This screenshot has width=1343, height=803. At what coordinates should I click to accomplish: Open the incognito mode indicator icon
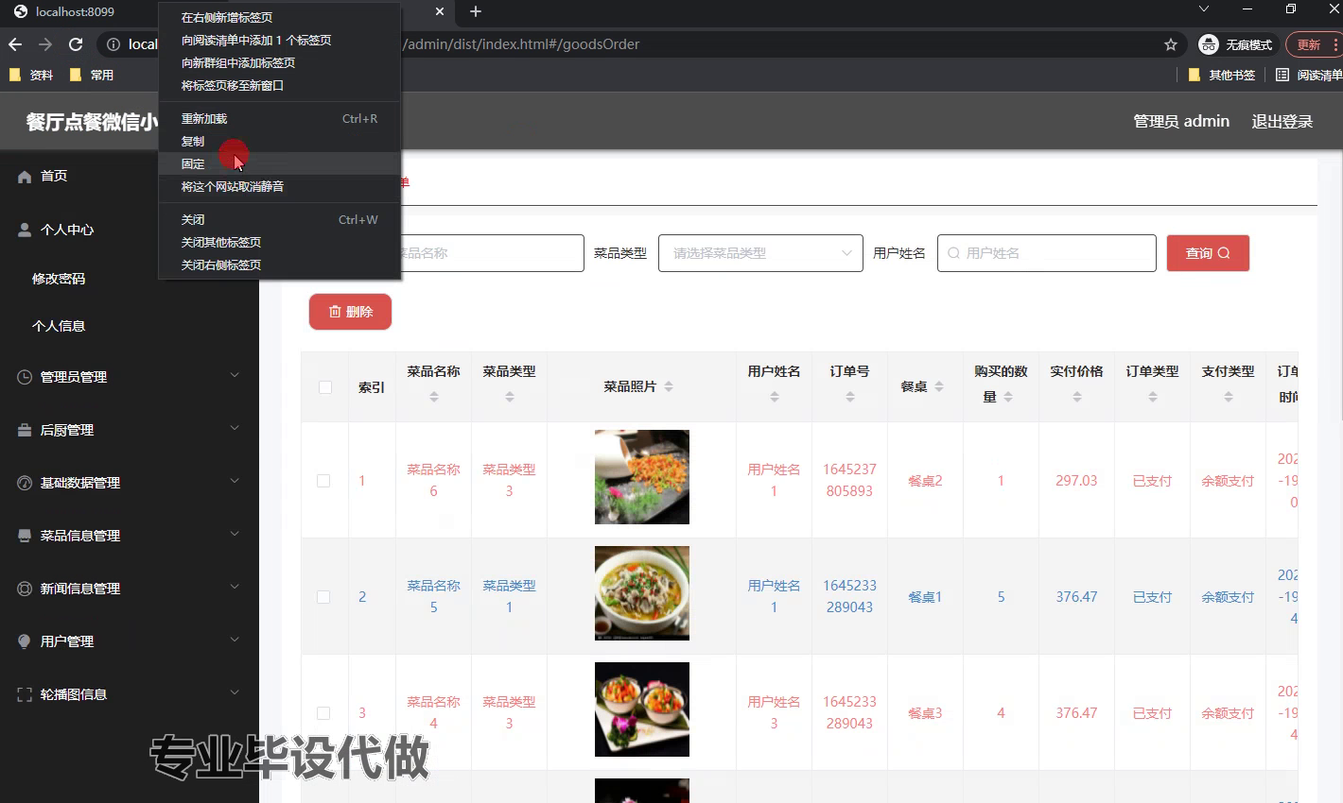pyautogui.click(x=1209, y=44)
